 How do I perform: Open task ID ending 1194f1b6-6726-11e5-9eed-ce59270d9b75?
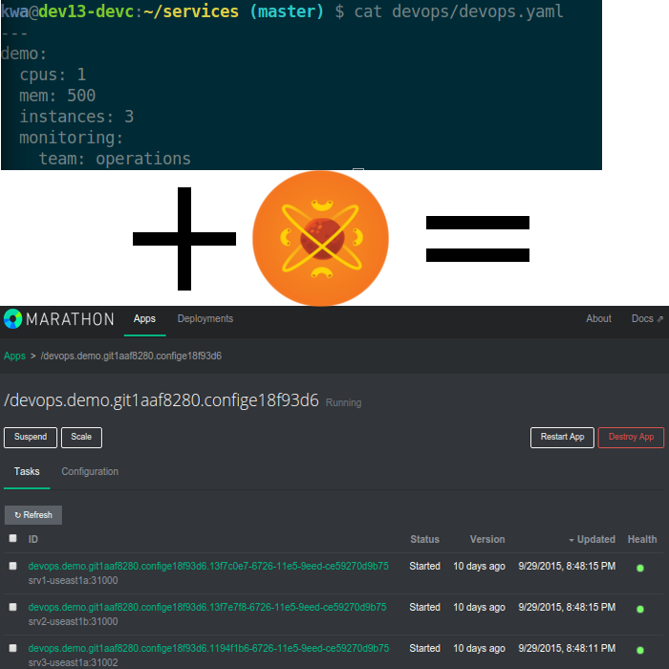[208, 648]
